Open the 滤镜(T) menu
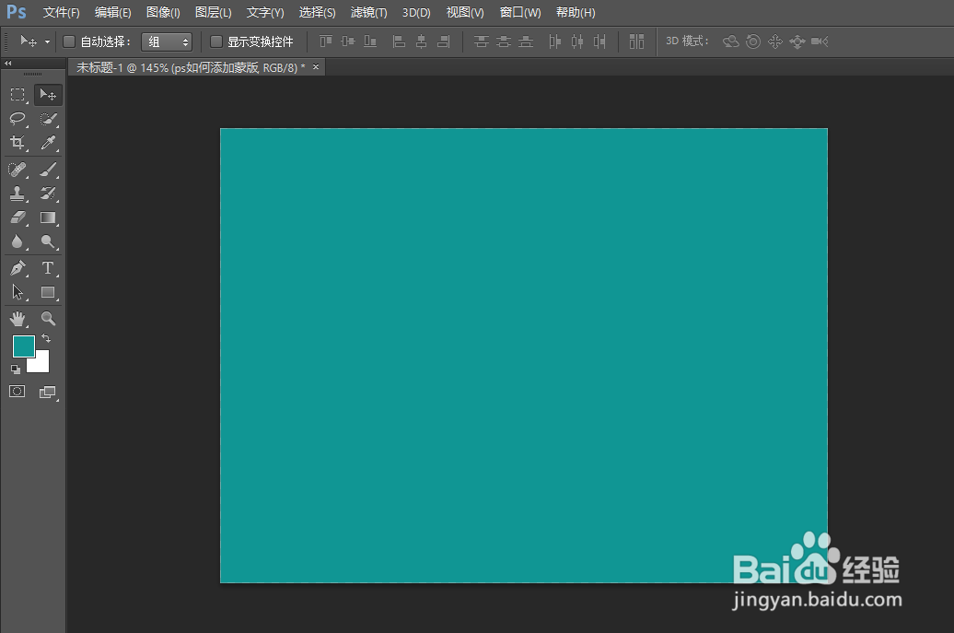The height and width of the screenshot is (633, 954). tap(368, 12)
